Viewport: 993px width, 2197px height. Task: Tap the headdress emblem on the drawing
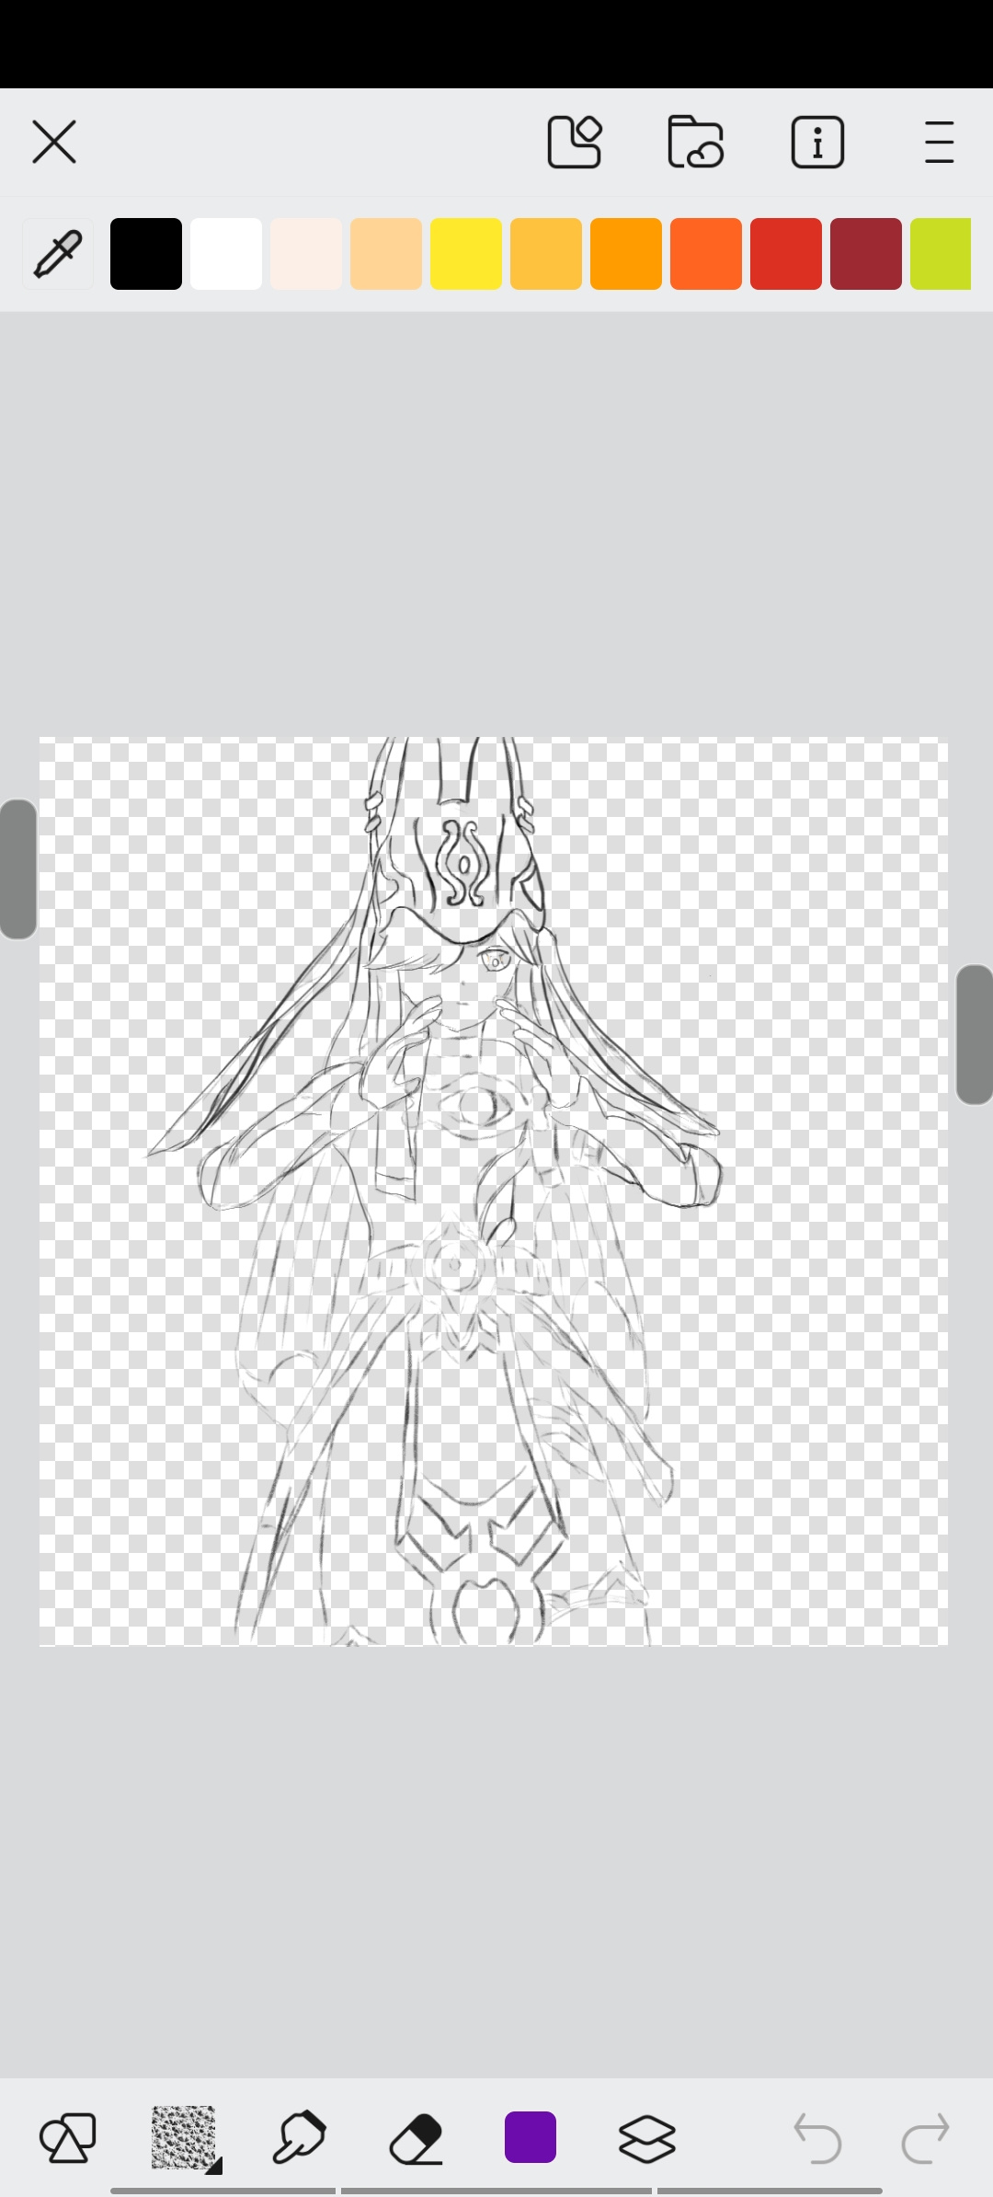pyautogui.click(x=463, y=863)
